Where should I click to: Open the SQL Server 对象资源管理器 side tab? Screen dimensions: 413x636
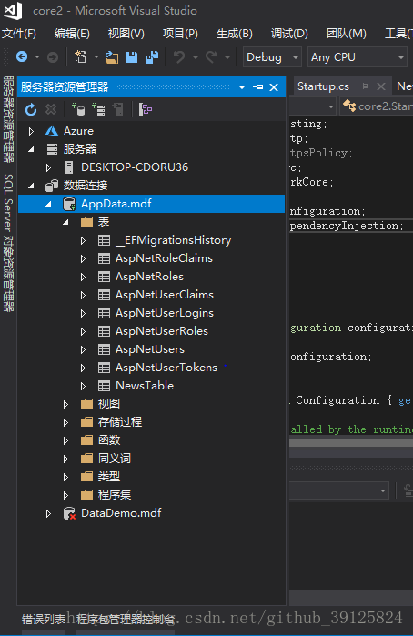tap(8, 243)
